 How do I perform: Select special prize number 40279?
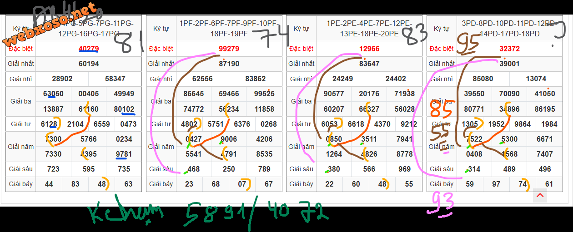(x=89, y=49)
